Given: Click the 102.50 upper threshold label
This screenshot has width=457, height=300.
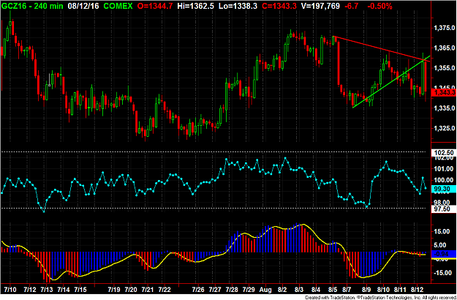Looking at the screenshot, I should 443,152.
